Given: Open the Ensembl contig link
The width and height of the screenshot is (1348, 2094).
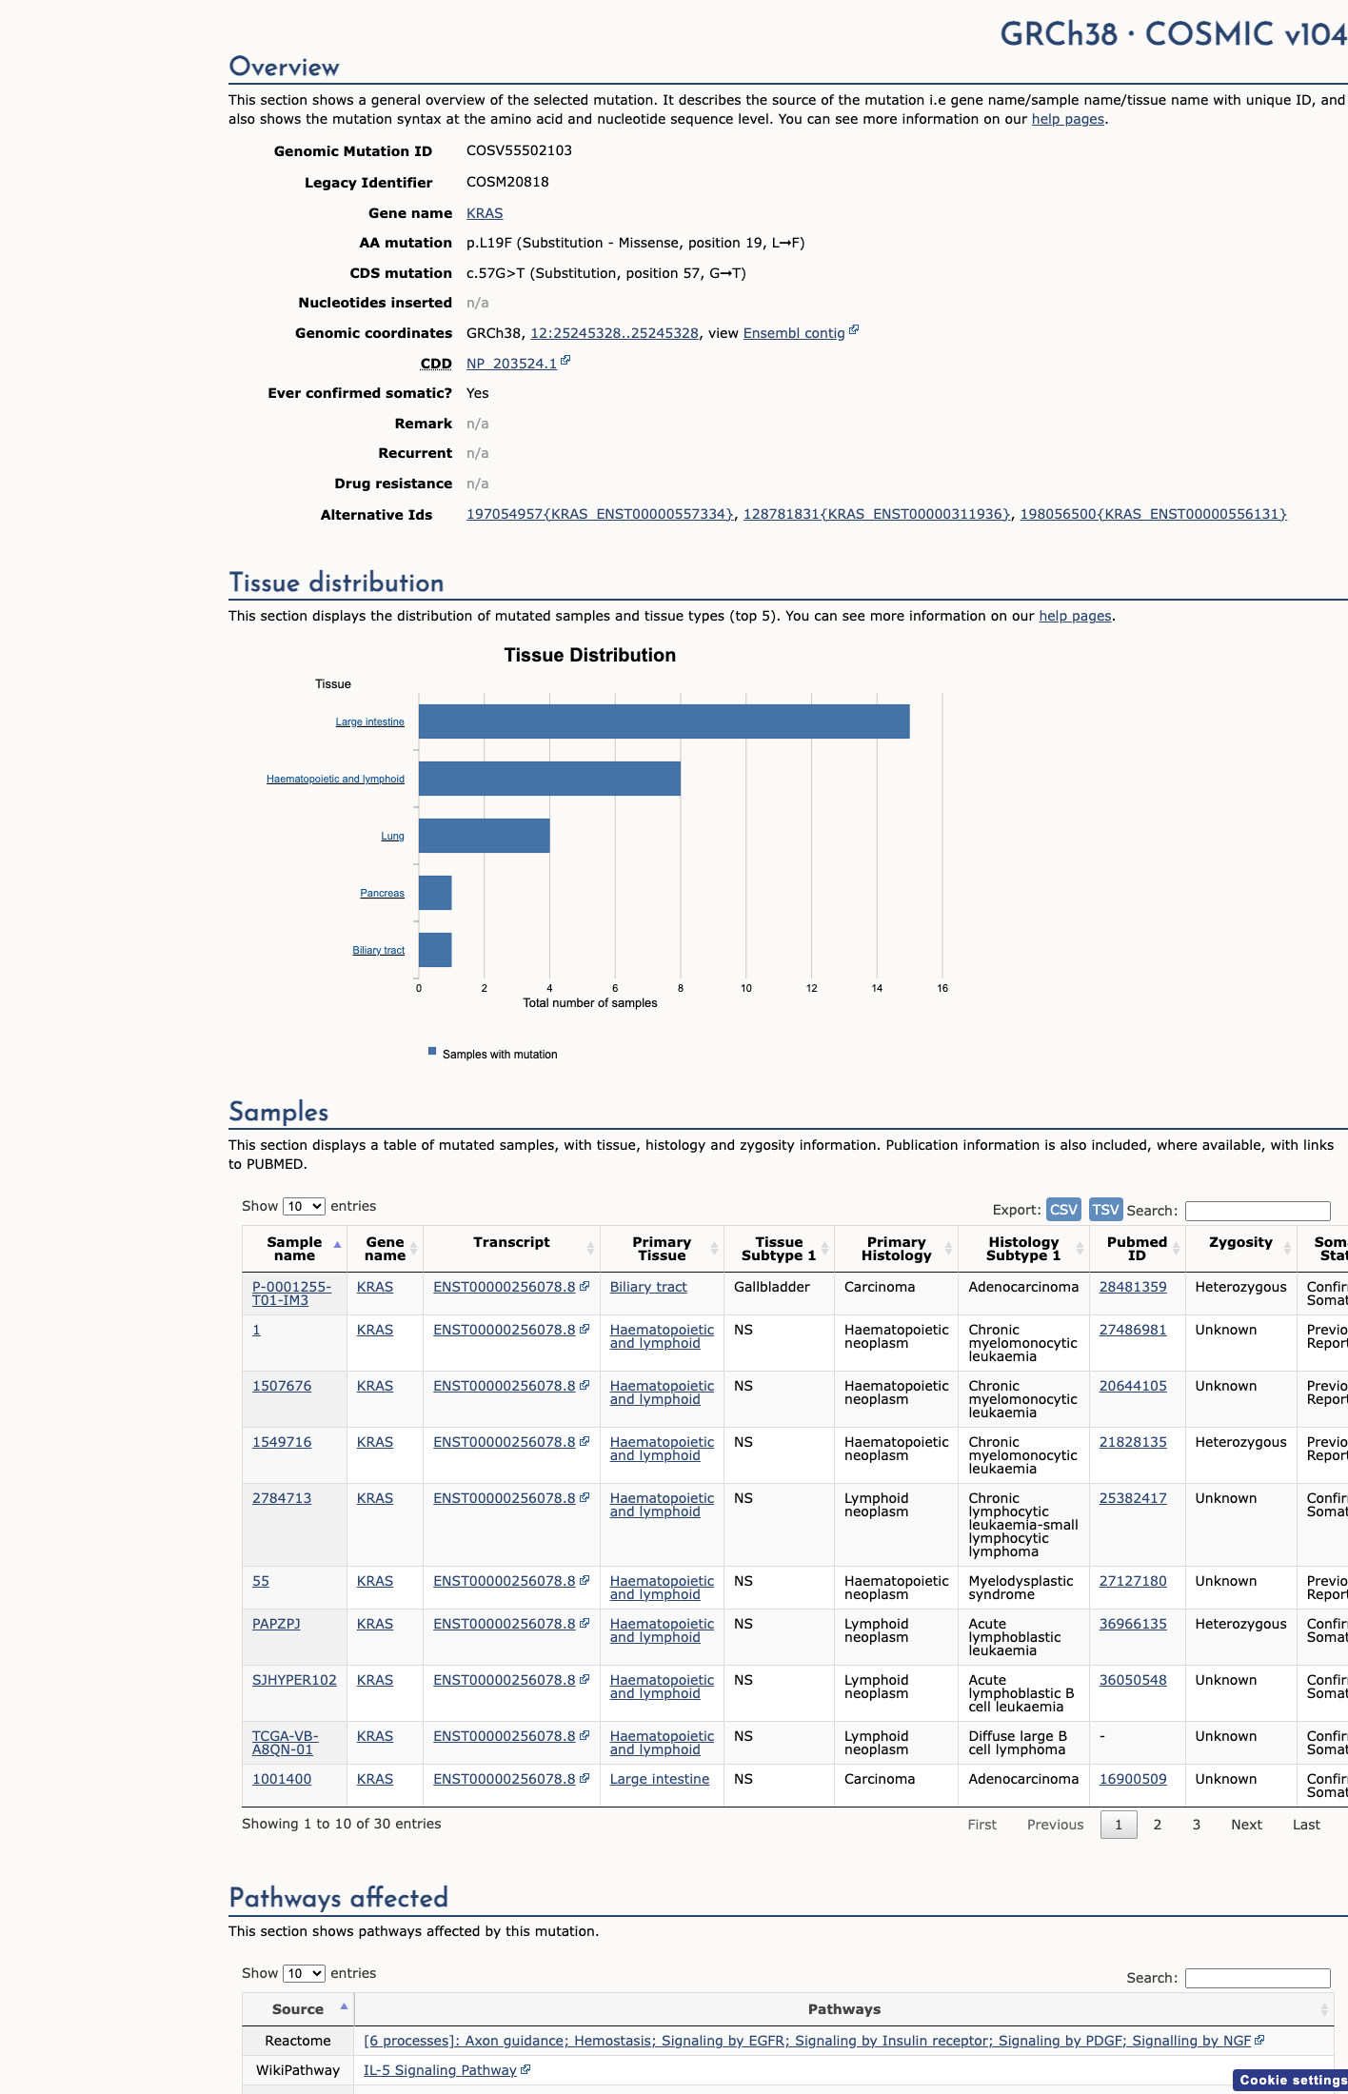Looking at the screenshot, I should (794, 333).
